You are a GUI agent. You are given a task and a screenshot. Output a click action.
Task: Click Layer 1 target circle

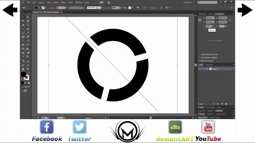230,69
